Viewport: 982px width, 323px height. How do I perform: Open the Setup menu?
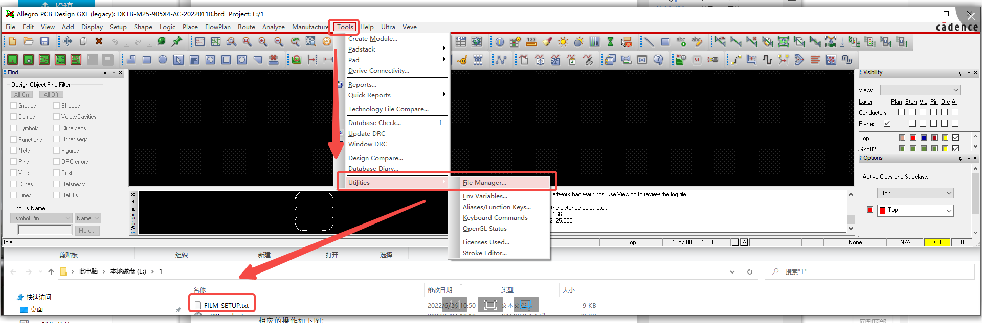pyautogui.click(x=118, y=27)
